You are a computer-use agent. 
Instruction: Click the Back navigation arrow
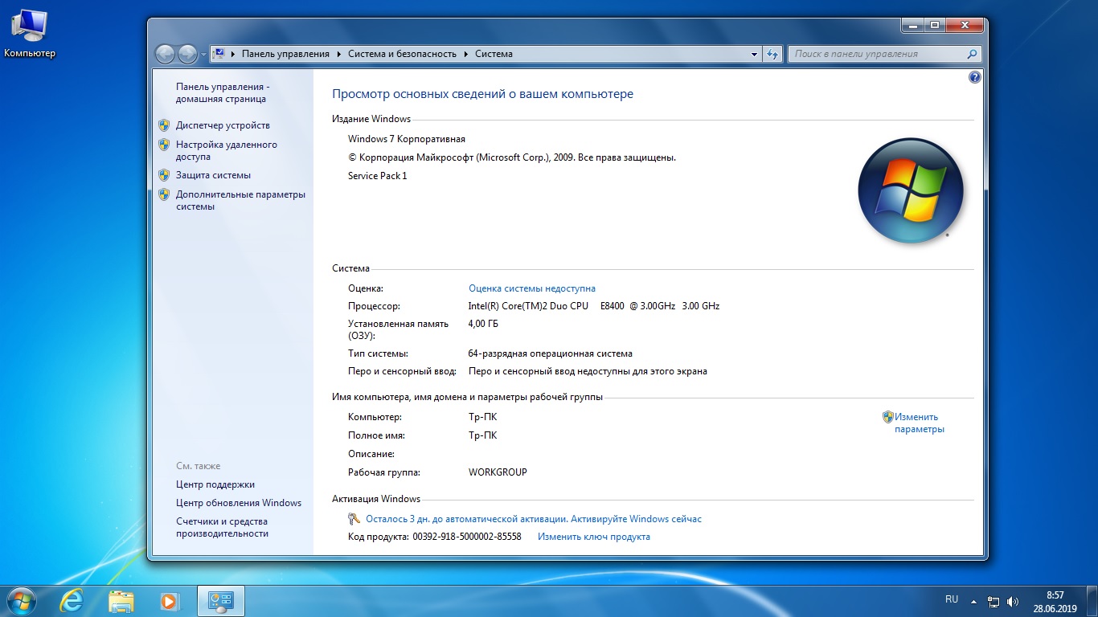pyautogui.click(x=165, y=54)
